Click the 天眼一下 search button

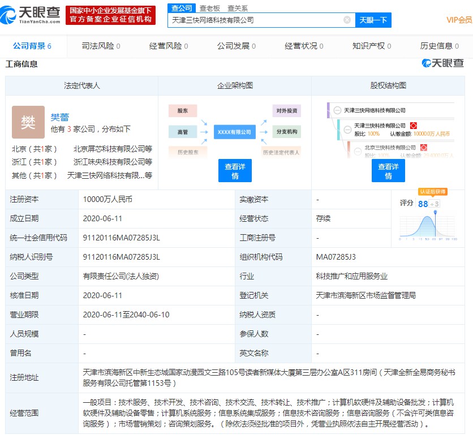(373, 20)
